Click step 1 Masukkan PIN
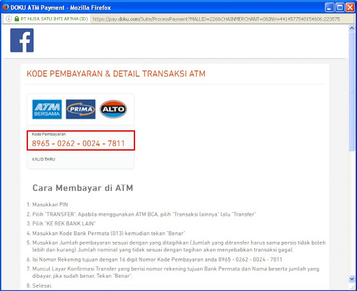Viewport: 357px width, 291px height. pos(47,205)
